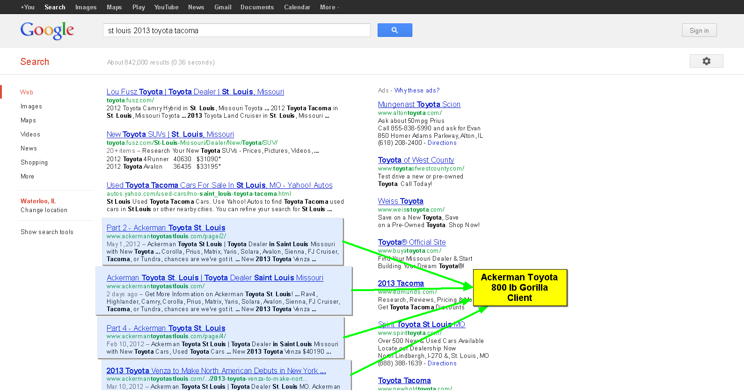
Task: Click the Sign in button
Action: (699, 30)
